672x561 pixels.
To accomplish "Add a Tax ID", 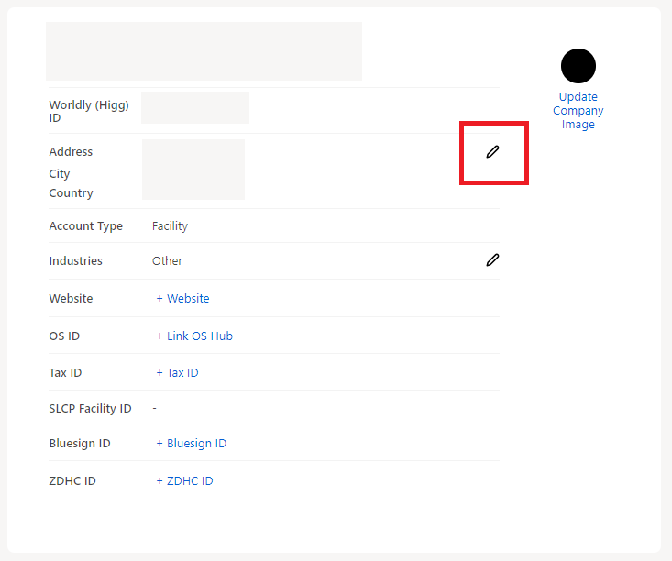I will point(177,373).
